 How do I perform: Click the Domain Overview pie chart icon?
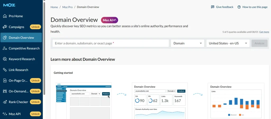point(5,38)
